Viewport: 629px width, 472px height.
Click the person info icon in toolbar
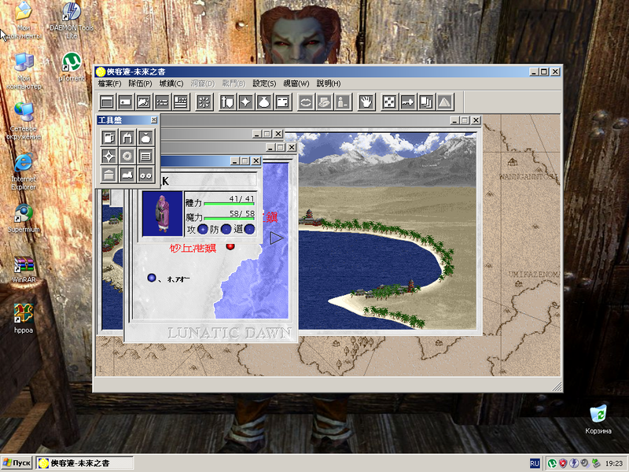tap(343, 102)
